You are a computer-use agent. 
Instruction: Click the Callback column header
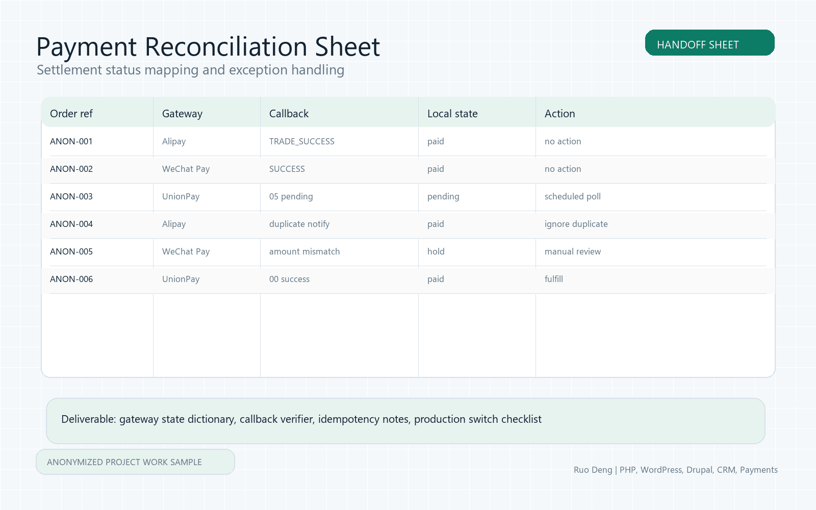click(x=289, y=114)
